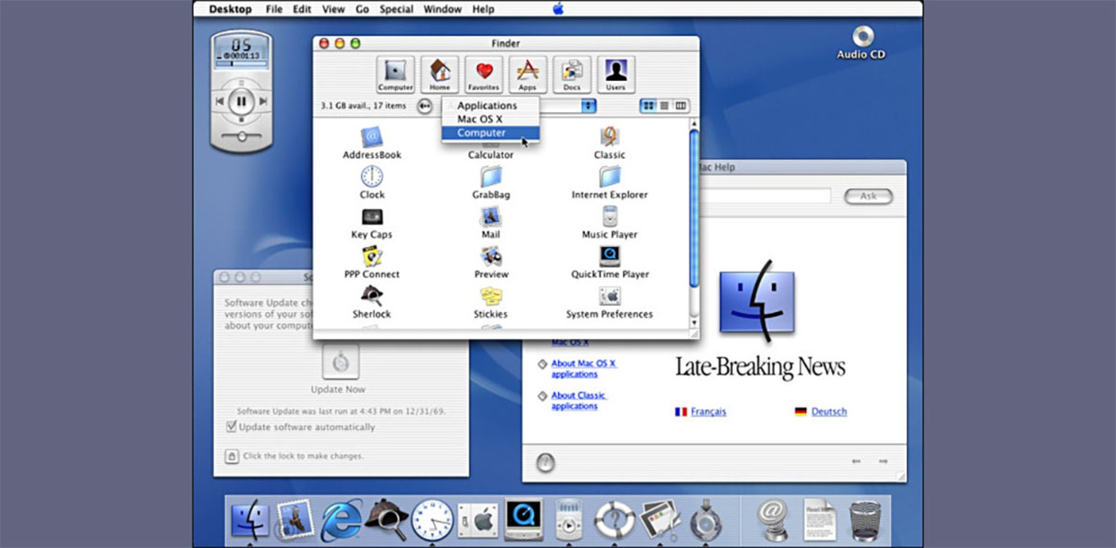The height and width of the screenshot is (548, 1116).
Task: Skip to previous track in music player
Action: [x=220, y=102]
